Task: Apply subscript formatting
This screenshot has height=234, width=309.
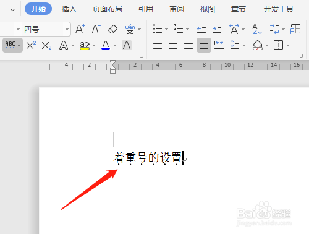Action: coord(46,45)
